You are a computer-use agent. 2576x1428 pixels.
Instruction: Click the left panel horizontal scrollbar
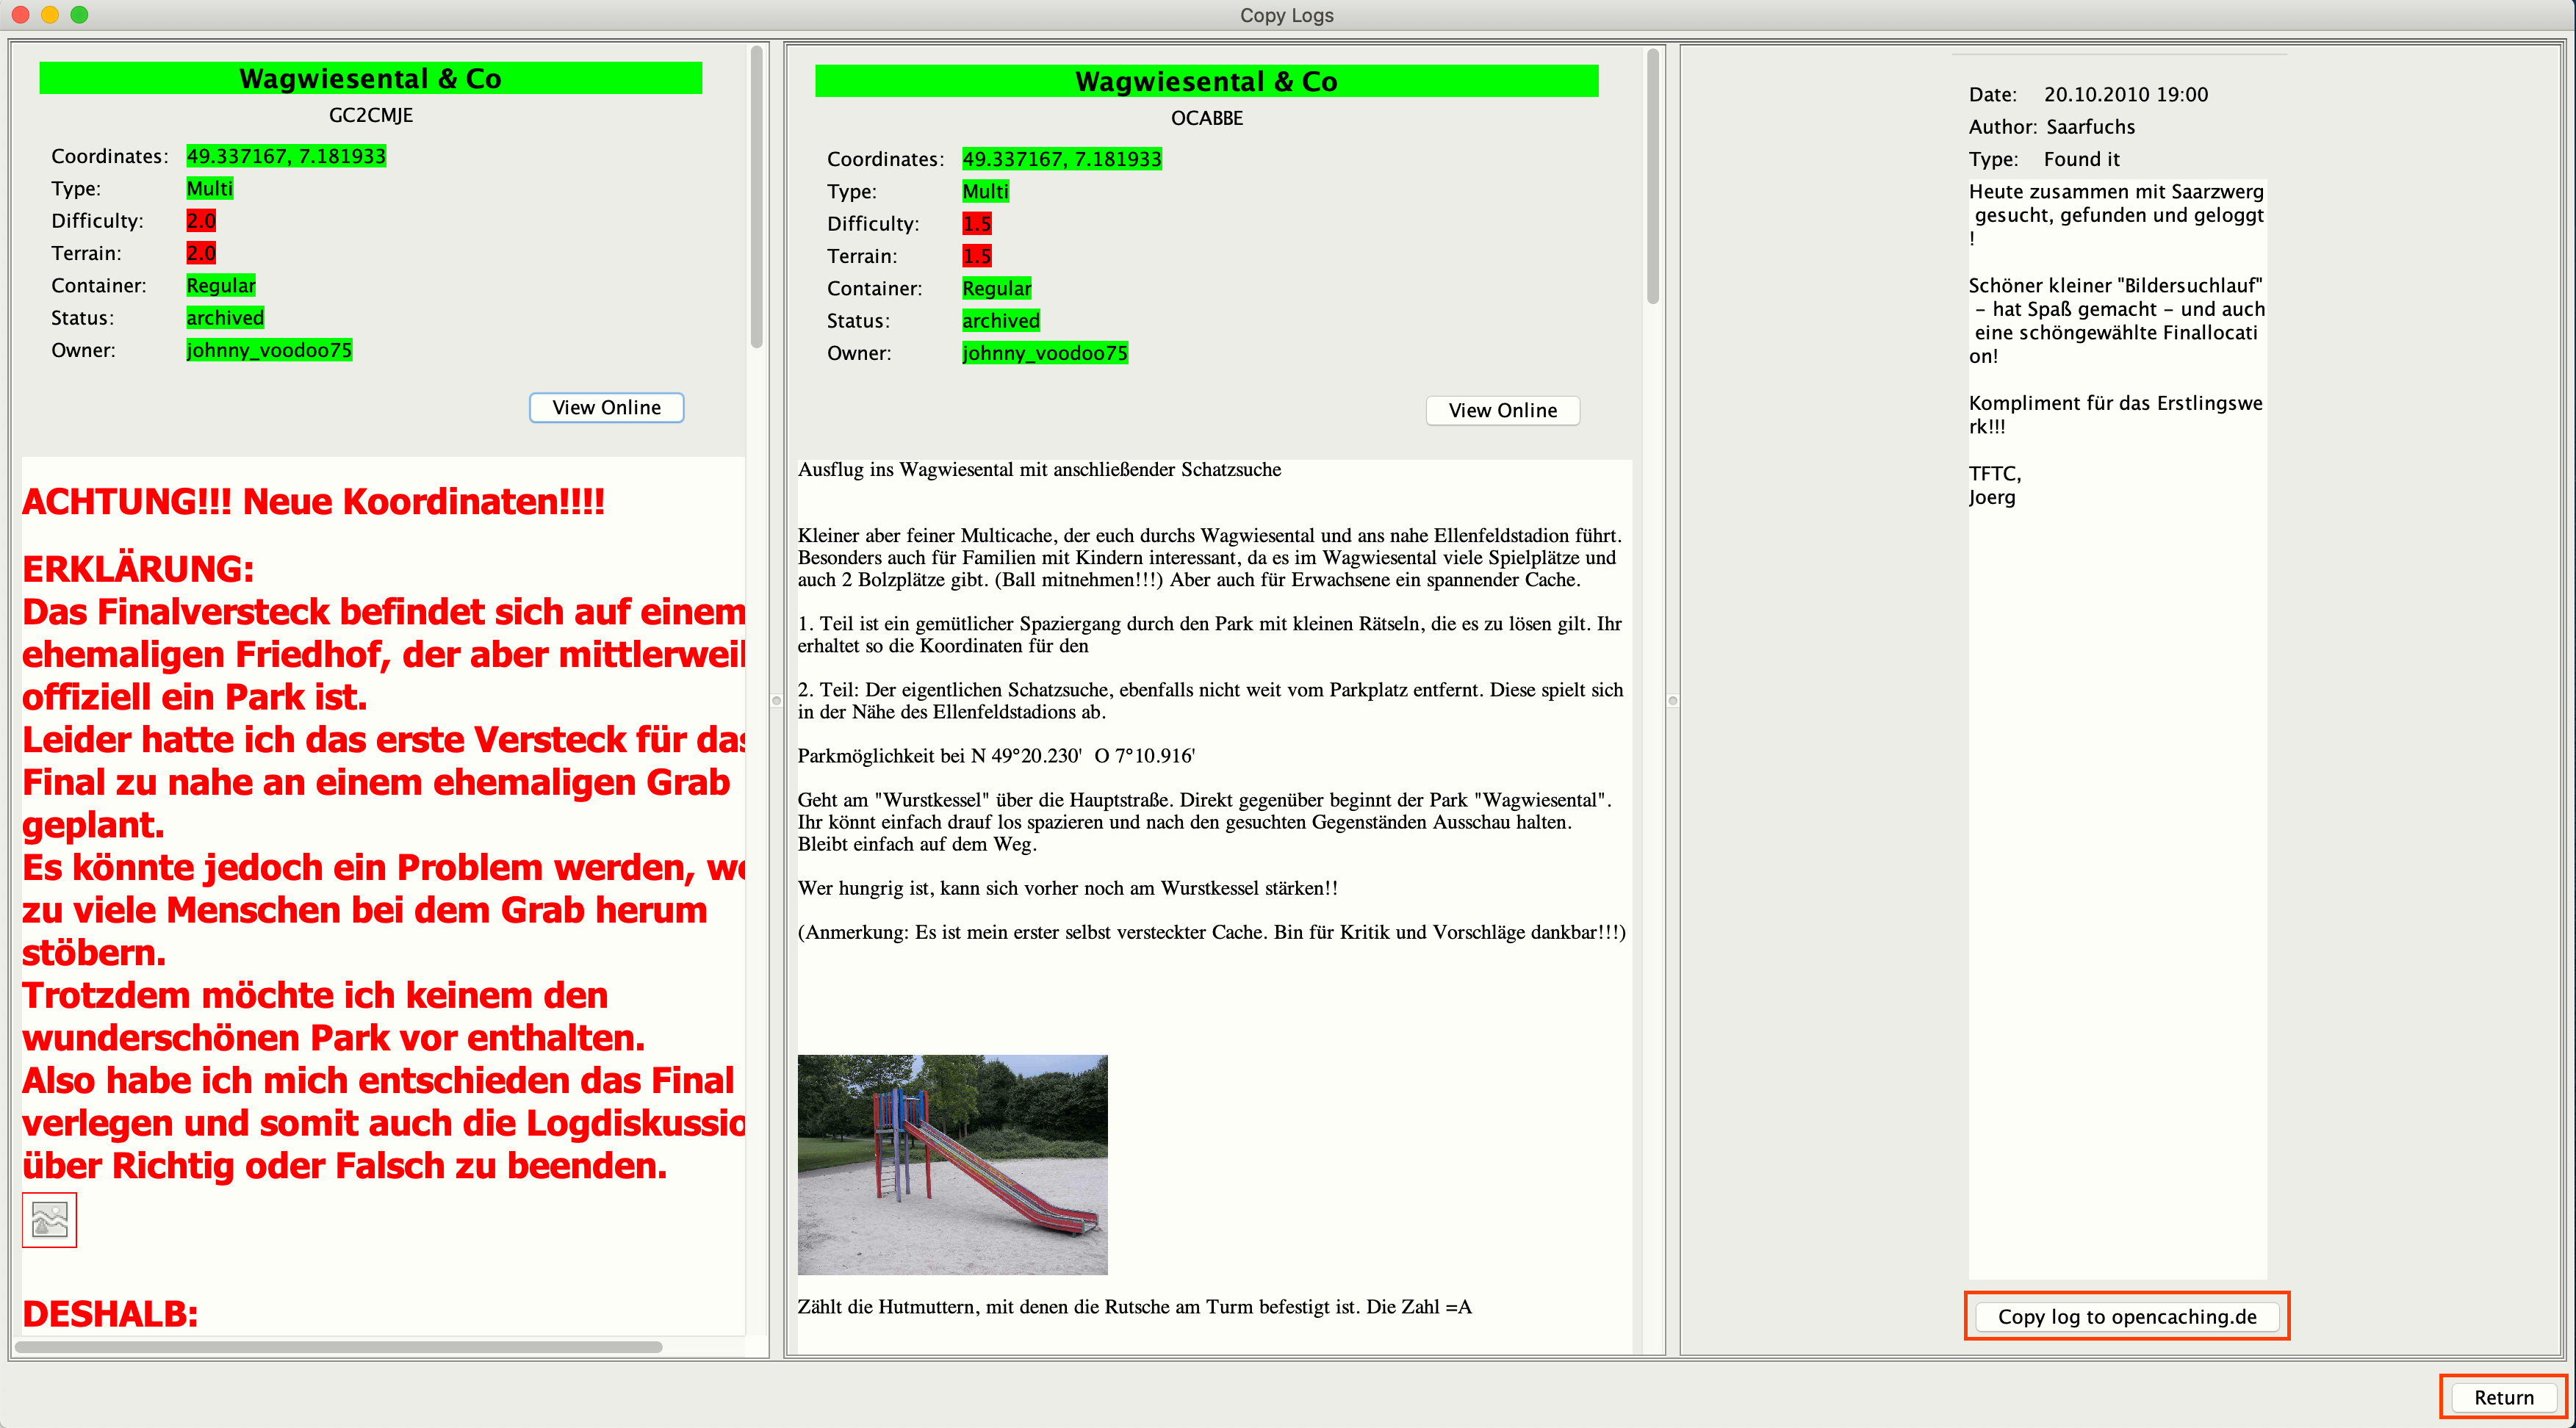click(339, 1347)
